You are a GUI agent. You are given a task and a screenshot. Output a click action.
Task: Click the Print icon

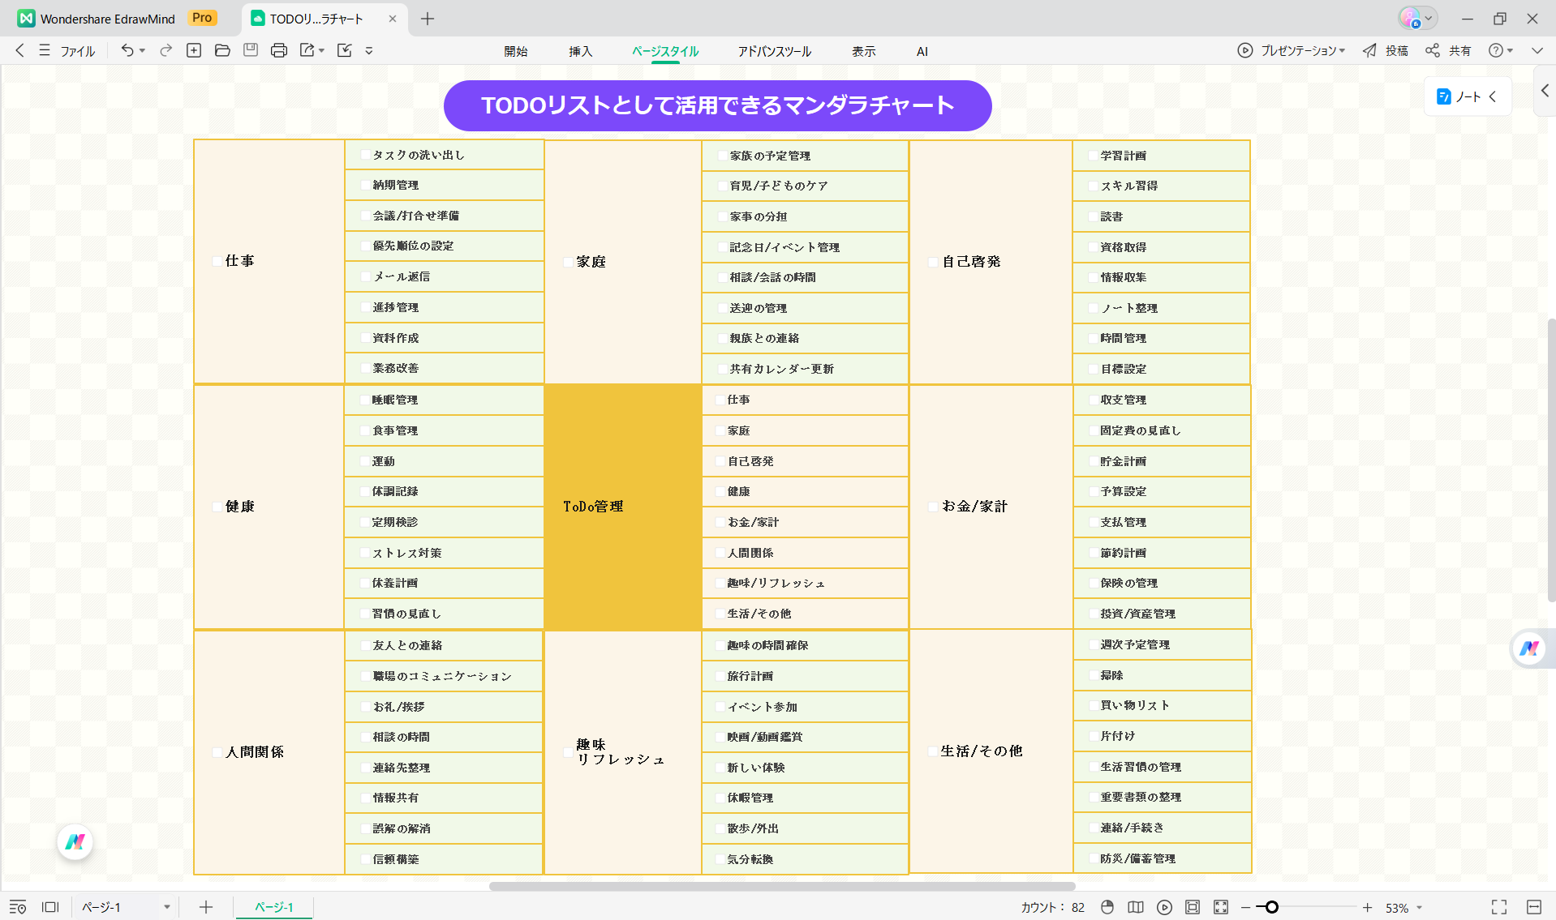[x=278, y=50]
